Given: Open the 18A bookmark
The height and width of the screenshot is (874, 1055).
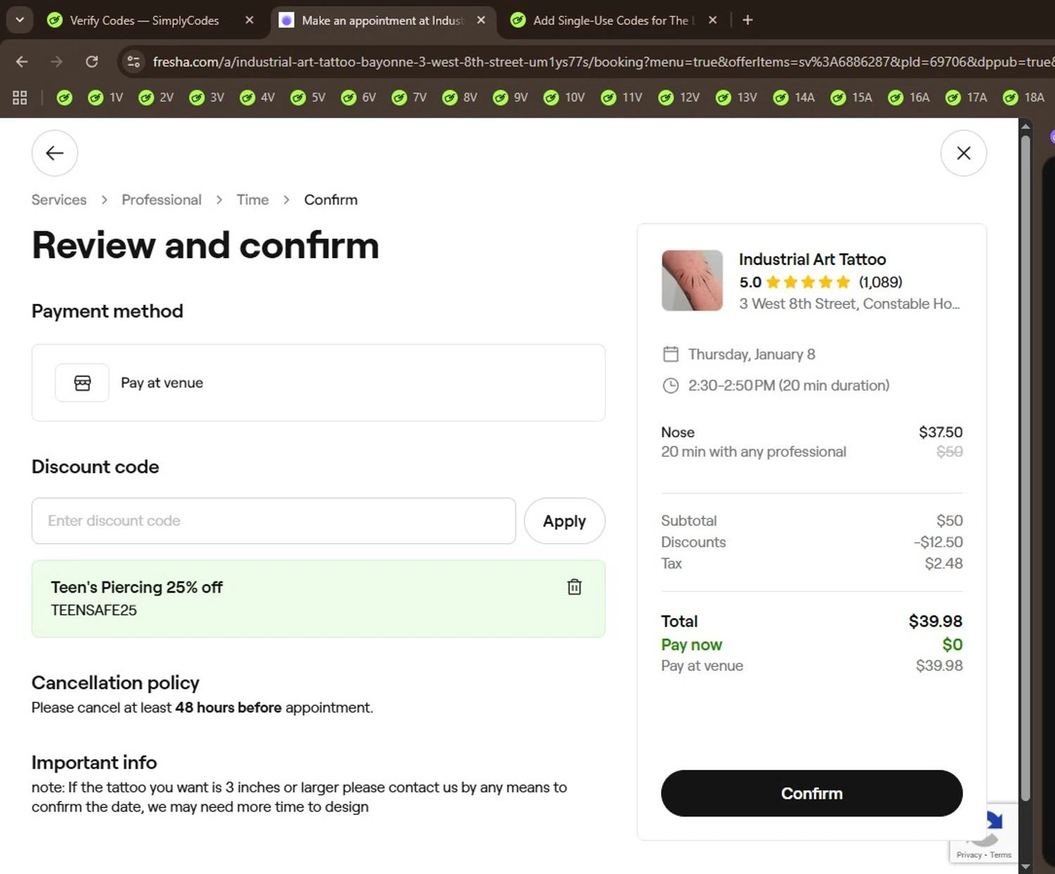Looking at the screenshot, I should (x=1024, y=98).
